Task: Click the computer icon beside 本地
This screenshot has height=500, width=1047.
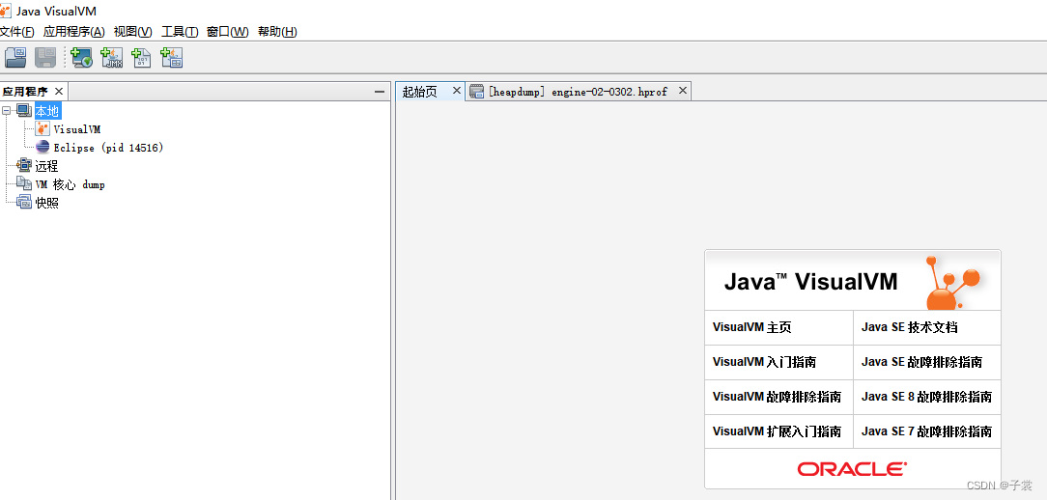Action: 24,111
